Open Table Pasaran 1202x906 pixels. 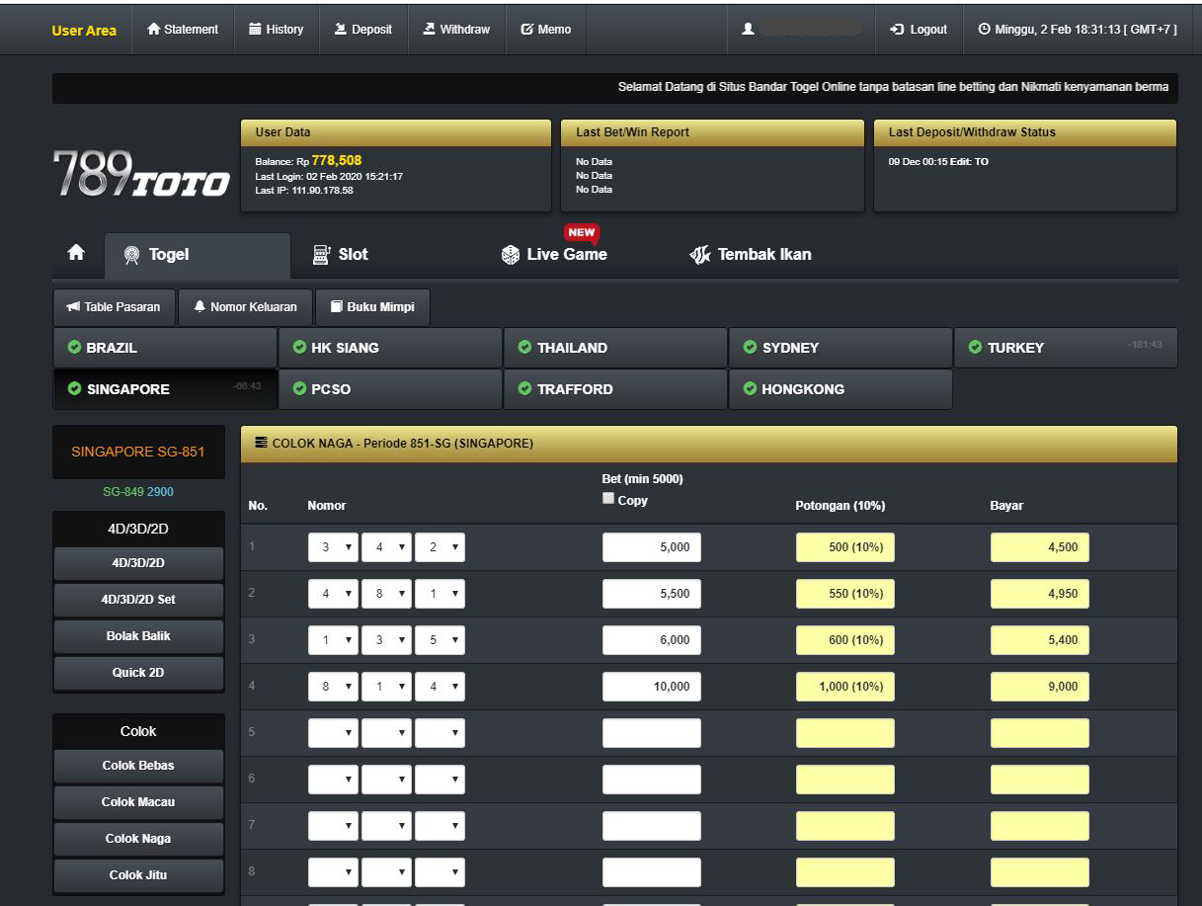[x=114, y=307]
